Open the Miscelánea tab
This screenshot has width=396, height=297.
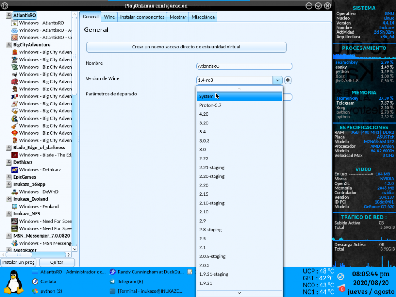[x=203, y=17]
